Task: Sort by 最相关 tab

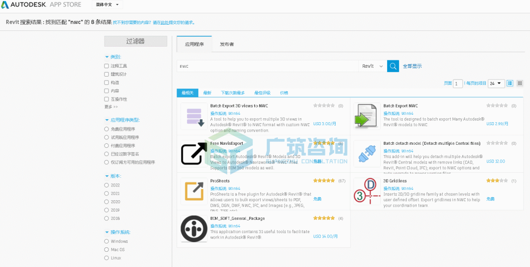Action: pyautogui.click(x=187, y=93)
